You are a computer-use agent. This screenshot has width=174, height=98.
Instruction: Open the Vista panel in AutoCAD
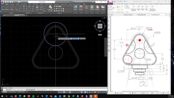coord(103,8)
